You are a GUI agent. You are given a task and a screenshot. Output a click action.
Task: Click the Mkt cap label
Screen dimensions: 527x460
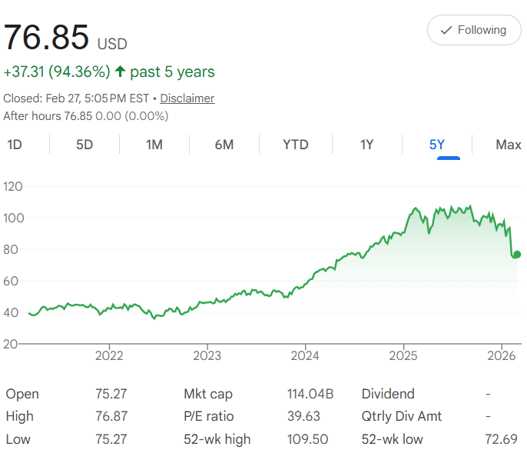(x=207, y=394)
